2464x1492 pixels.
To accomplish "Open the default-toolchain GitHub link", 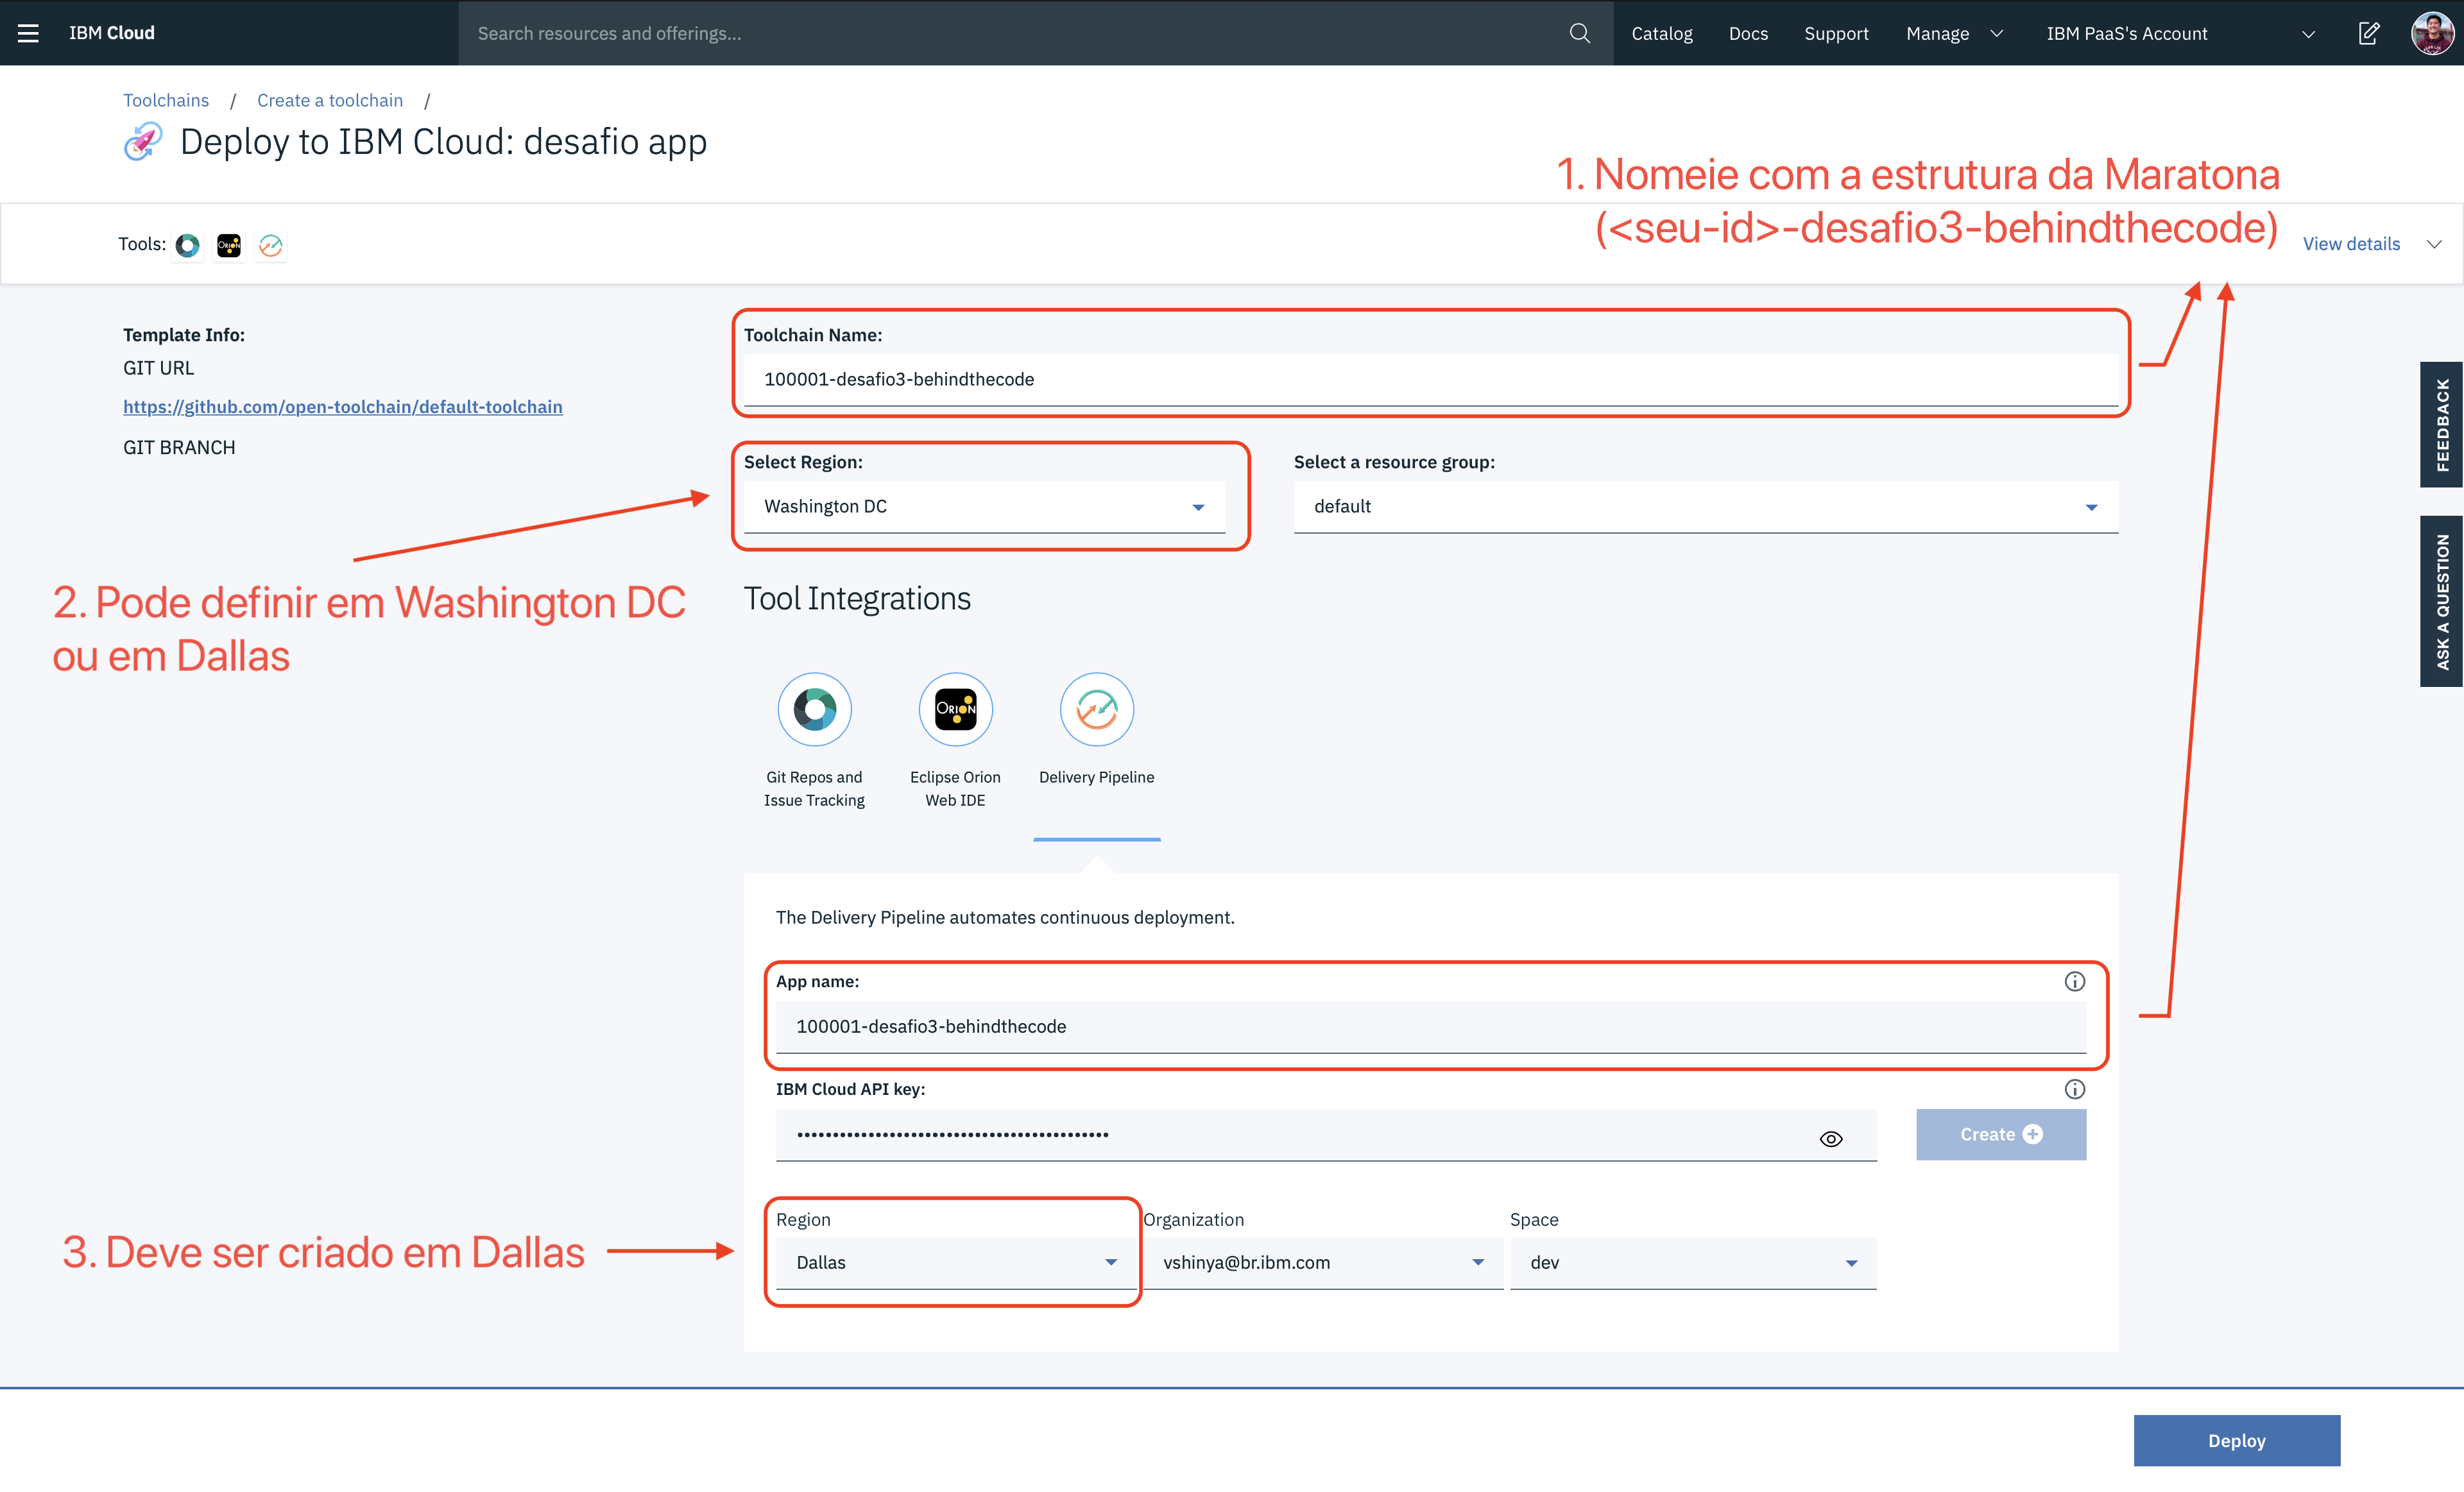I will pos(342,407).
